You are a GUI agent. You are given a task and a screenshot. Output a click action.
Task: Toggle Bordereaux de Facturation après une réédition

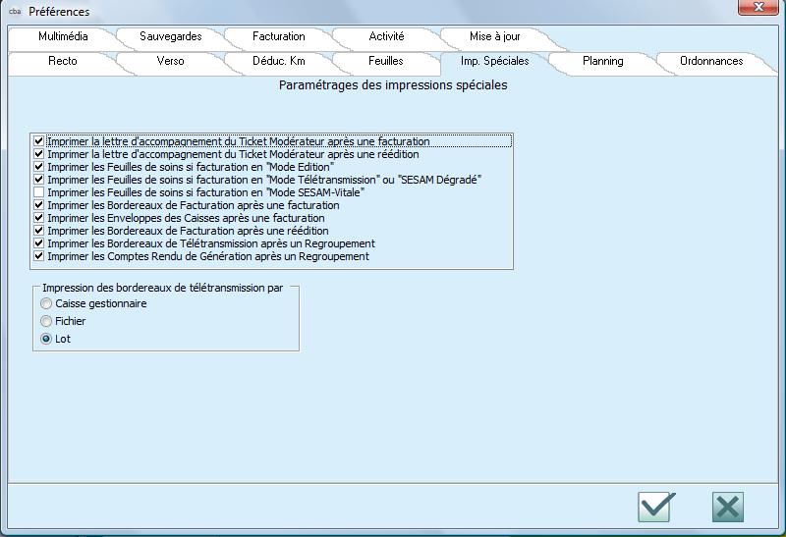(x=38, y=231)
